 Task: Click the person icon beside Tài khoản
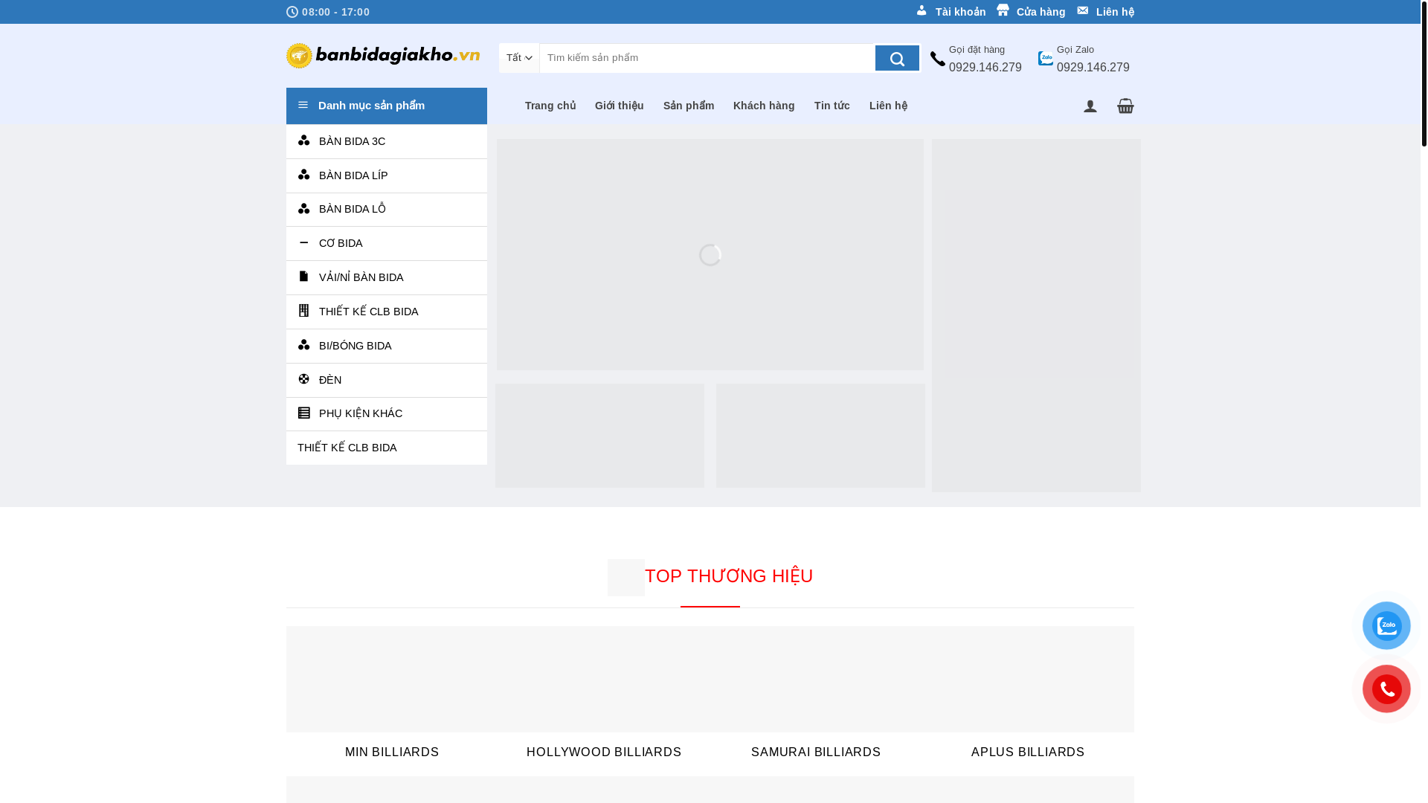click(922, 10)
